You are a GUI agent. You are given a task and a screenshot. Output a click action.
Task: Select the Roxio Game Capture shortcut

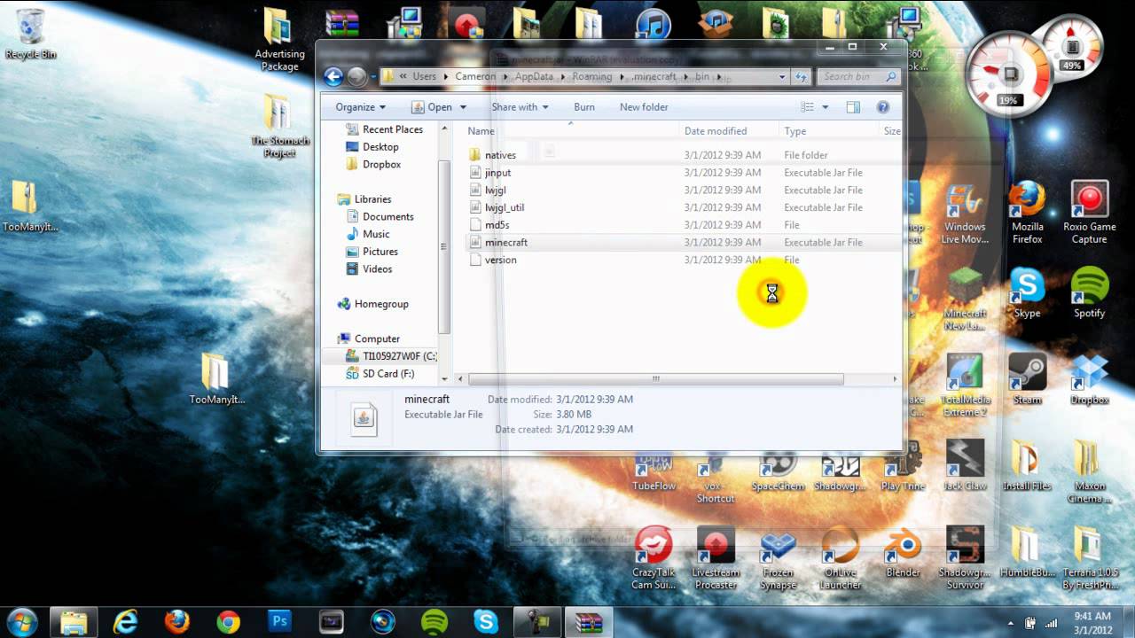1089,214
